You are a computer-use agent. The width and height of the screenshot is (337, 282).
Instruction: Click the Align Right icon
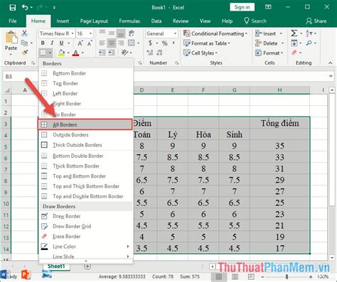pyautogui.click(x=121, y=43)
